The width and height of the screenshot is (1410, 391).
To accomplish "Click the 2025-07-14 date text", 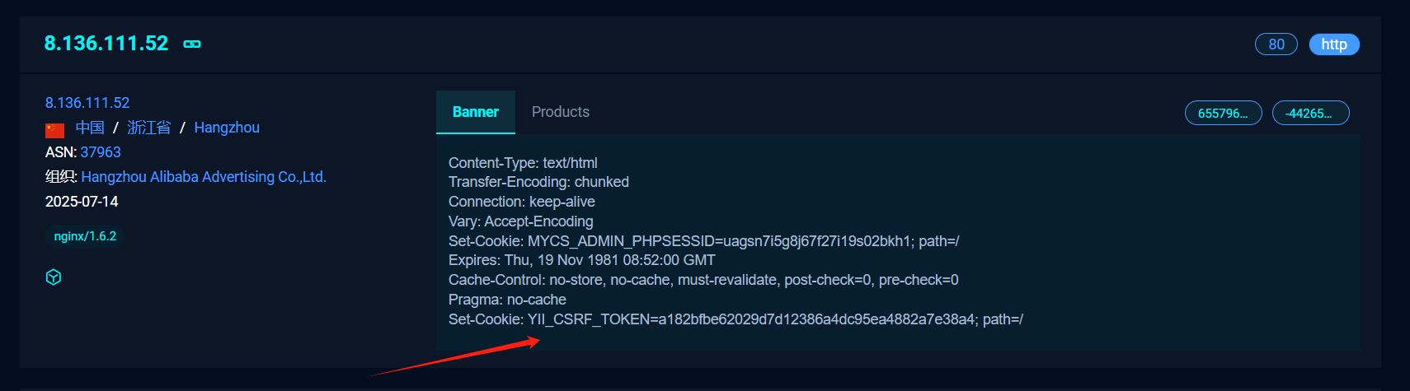I will 82,202.
